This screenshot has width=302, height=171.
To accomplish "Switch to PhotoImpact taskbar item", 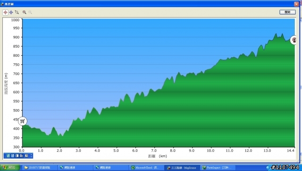I will tap(218, 168).
